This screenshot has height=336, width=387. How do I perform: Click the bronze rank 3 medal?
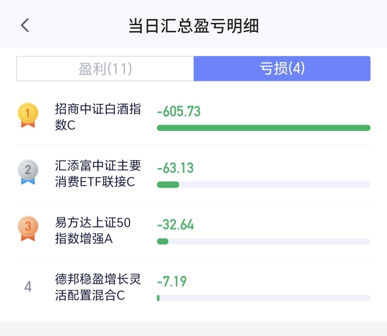pos(28,229)
